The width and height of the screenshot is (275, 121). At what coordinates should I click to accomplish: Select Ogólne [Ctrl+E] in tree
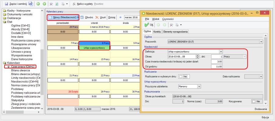point(20,26)
